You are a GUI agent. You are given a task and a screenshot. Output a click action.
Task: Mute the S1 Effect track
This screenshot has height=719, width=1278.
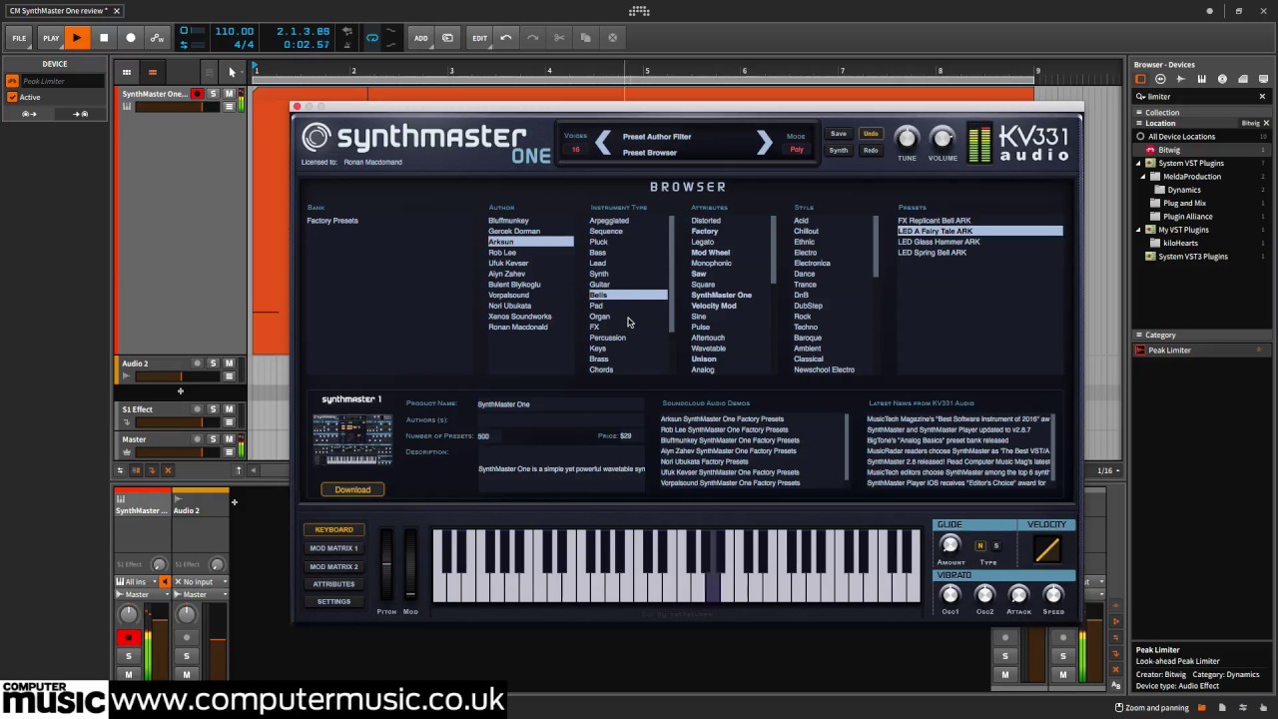point(229,409)
